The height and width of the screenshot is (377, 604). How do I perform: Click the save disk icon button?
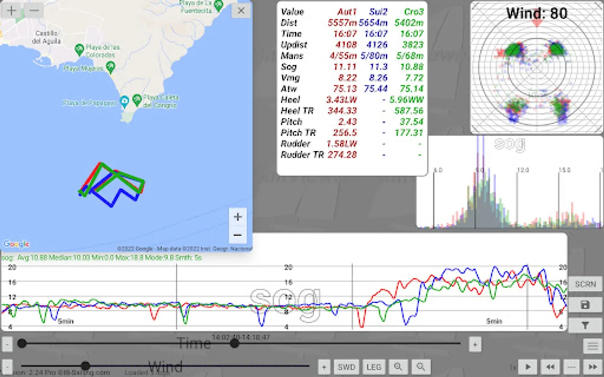click(585, 305)
